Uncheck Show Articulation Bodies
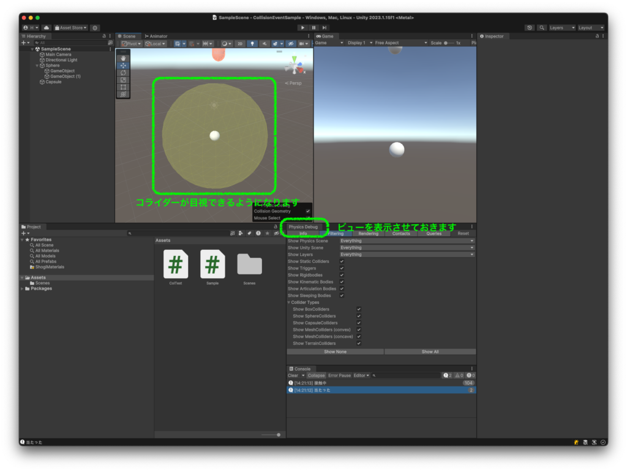Image resolution: width=627 pixels, height=471 pixels. 342,288
